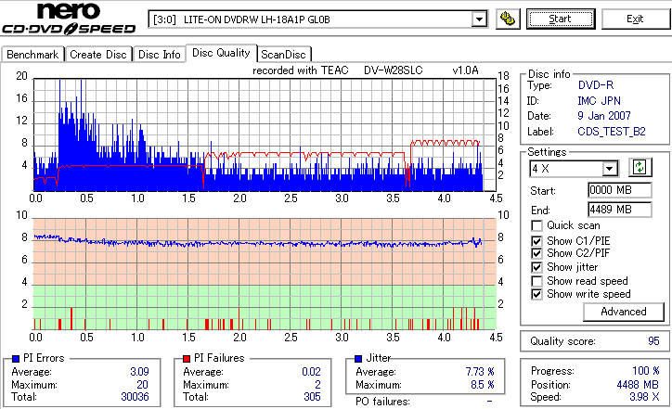Click the PO failures label

(x=382, y=402)
